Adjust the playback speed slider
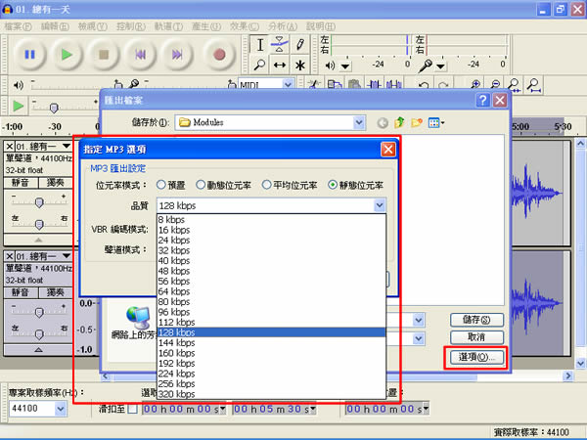This screenshot has width=587, height=440. 54,109
